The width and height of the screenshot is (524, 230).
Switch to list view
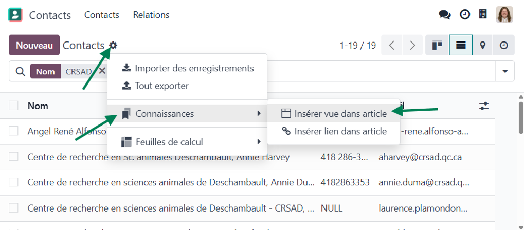point(461,45)
